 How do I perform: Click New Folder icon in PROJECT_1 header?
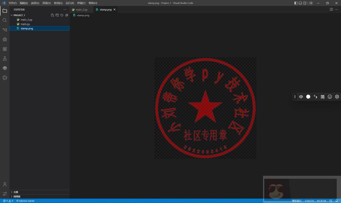click(x=57, y=15)
